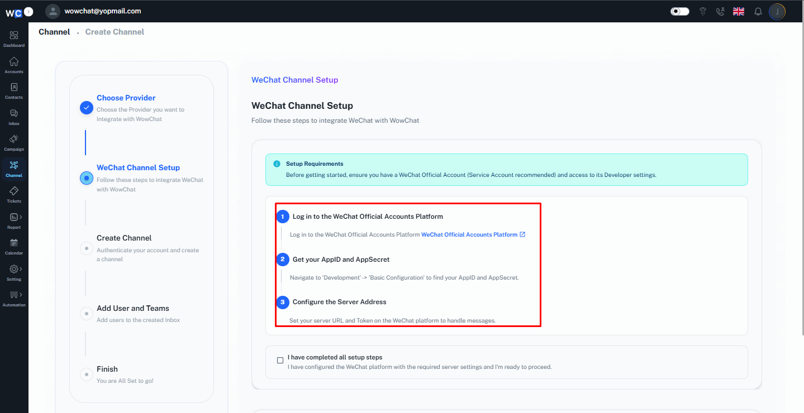Click the Create Channel breadcrumb
Image resolution: width=804 pixels, height=413 pixels.
115,32
